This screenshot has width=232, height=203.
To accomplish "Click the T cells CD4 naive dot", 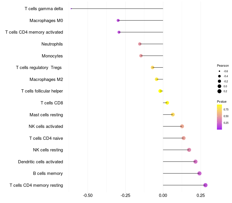I will [184, 138].
